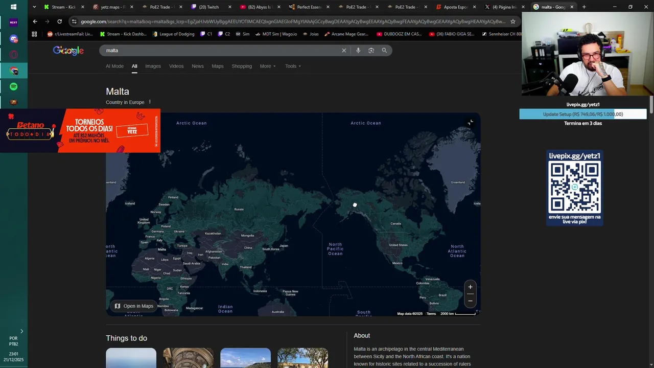Screen dimensions: 654x368
Task: Go back to previous page
Action: point(35,21)
